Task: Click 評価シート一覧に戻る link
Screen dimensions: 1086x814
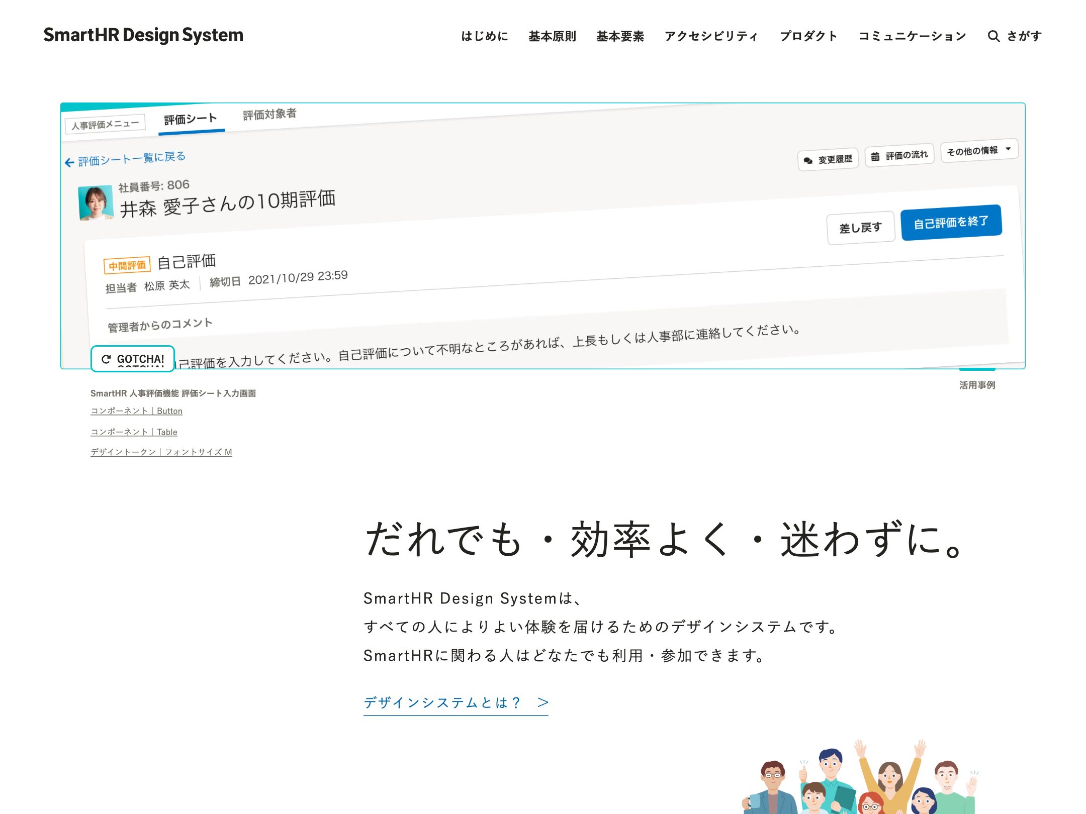Action: click(132, 159)
